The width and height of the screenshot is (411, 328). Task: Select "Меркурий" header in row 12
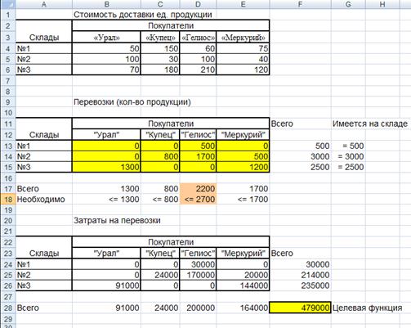pyautogui.click(x=243, y=134)
